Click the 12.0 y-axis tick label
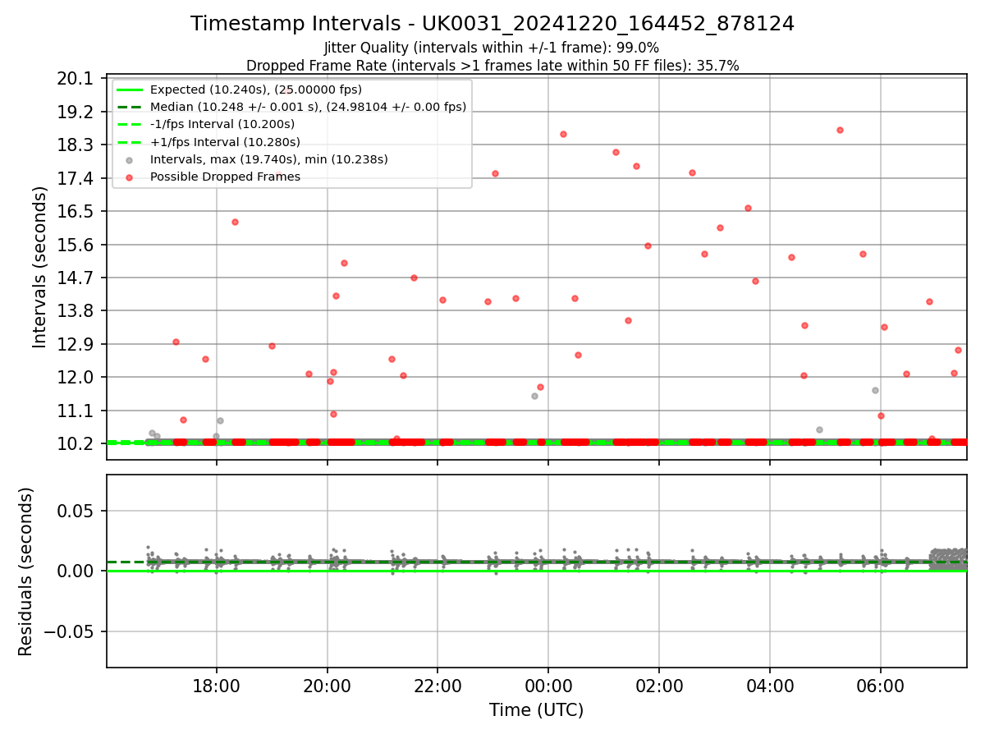This screenshot has height=739, width=985. point(75,377)
